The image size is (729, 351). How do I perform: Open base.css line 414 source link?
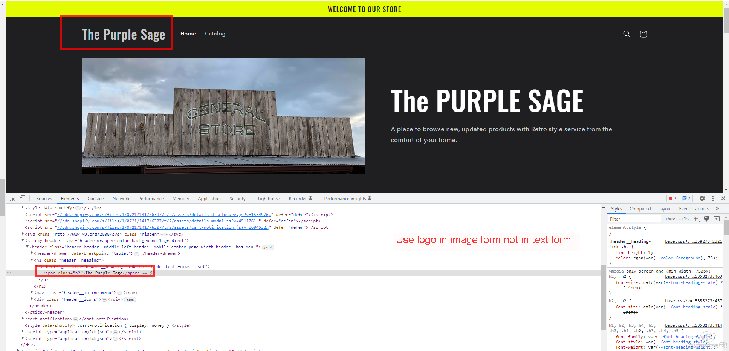694,325
